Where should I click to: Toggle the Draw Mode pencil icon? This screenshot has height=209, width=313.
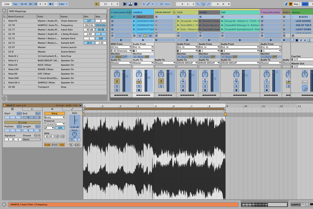tap(286, 4)
